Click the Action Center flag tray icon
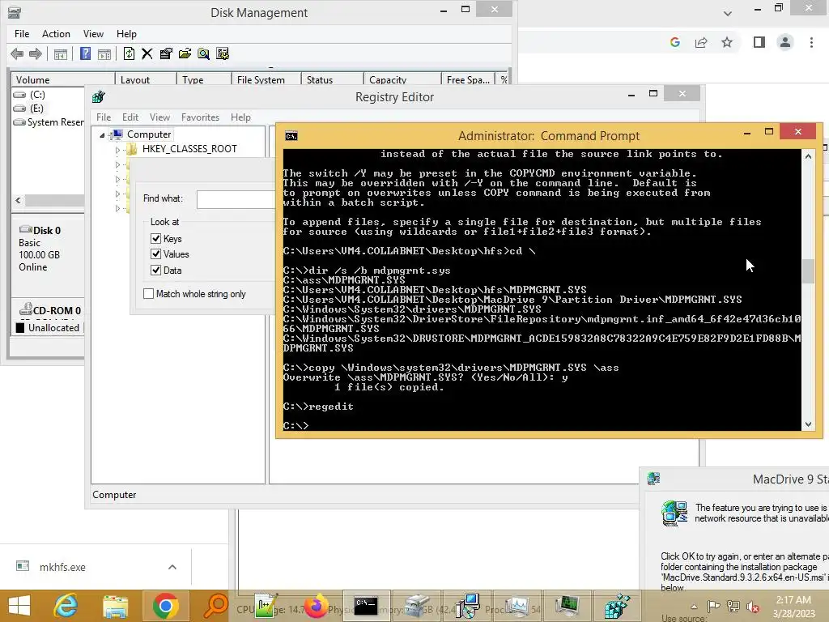The height and width of the screenshot is (622, 829). coord(714,607)
